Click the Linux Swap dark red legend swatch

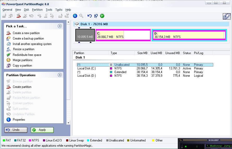(67, 140)
